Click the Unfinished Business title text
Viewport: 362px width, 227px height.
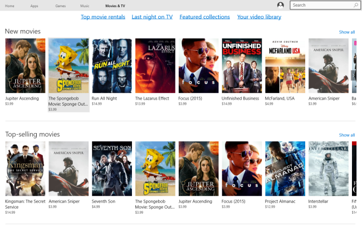241,98
